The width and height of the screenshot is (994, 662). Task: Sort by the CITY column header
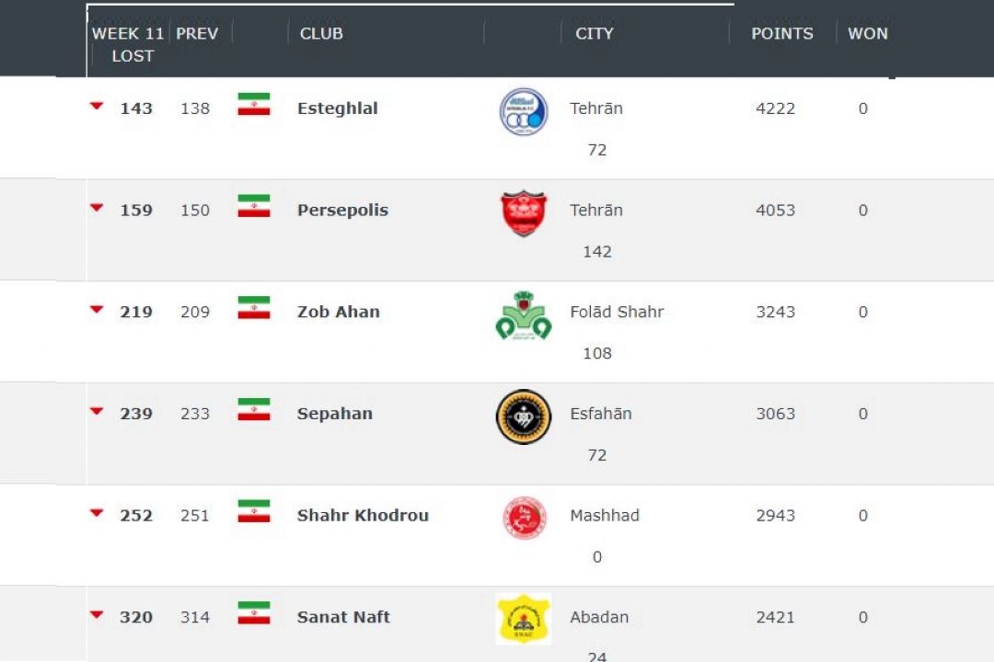point(594,34)
